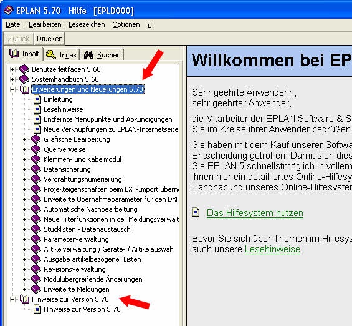Click the page icon next to Einleitung
352x326 pixels.
click(x=37, y=99)
